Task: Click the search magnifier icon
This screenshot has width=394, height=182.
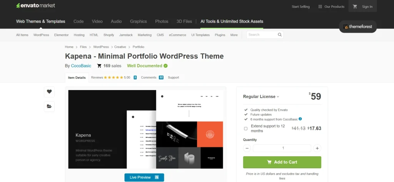Action: pyautogui.click(x=280, y=35)
